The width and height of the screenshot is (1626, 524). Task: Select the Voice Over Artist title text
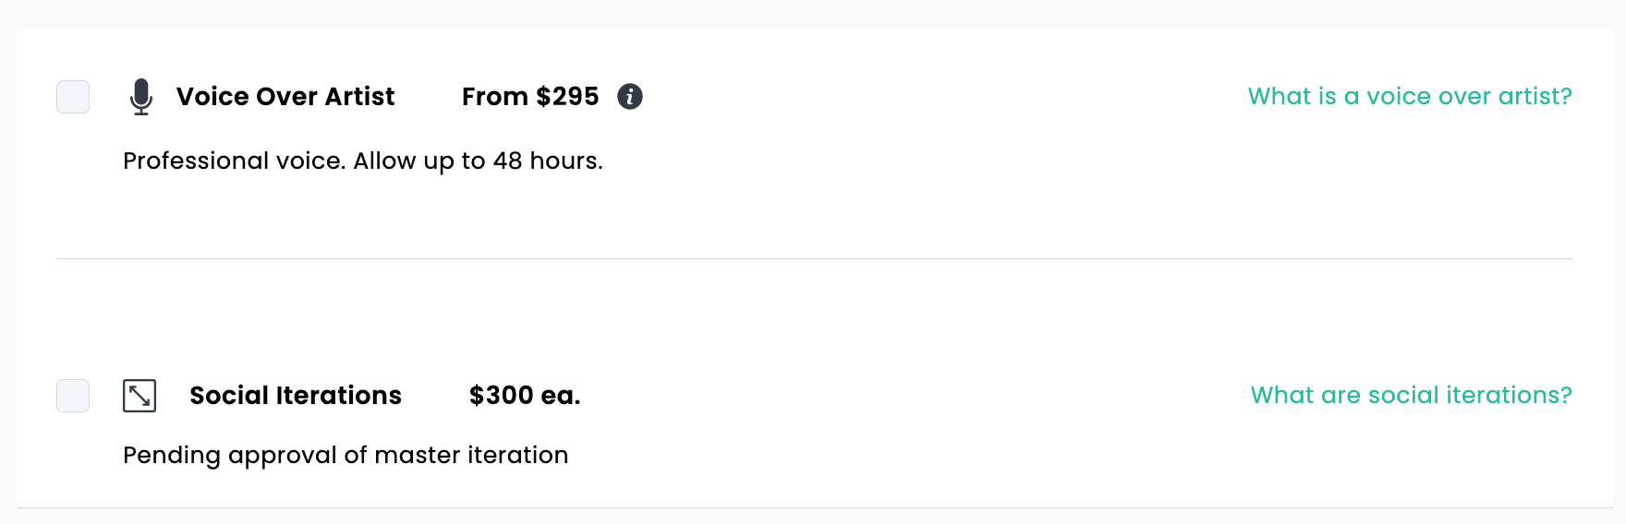pos(285,96)
